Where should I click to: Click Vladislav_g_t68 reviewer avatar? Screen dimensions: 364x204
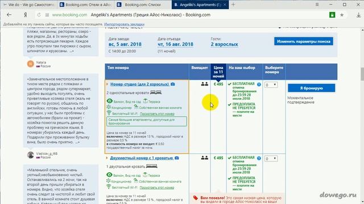tap(30, 155)
